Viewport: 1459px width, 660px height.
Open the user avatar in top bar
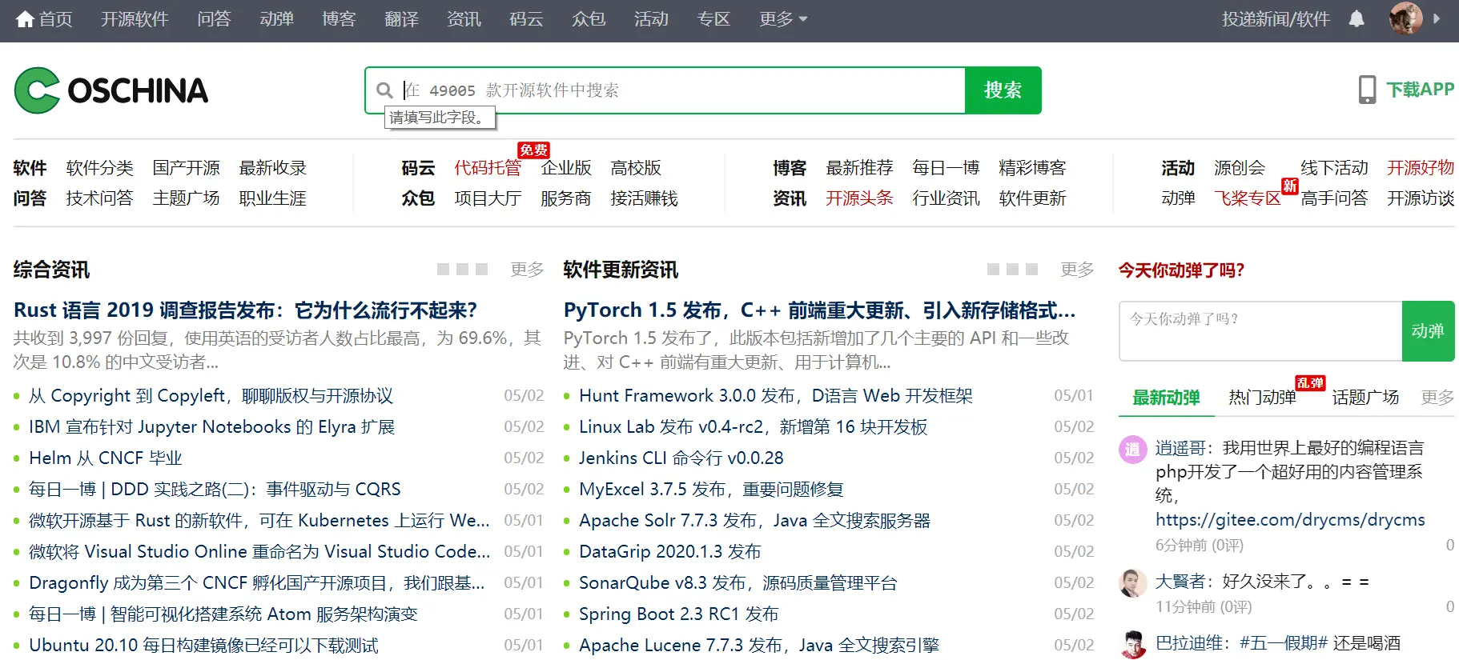click(1406, 18)
